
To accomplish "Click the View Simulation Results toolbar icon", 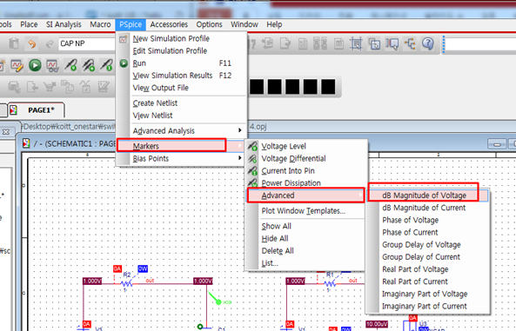I will pyautogui.click(x=53, y=65).
